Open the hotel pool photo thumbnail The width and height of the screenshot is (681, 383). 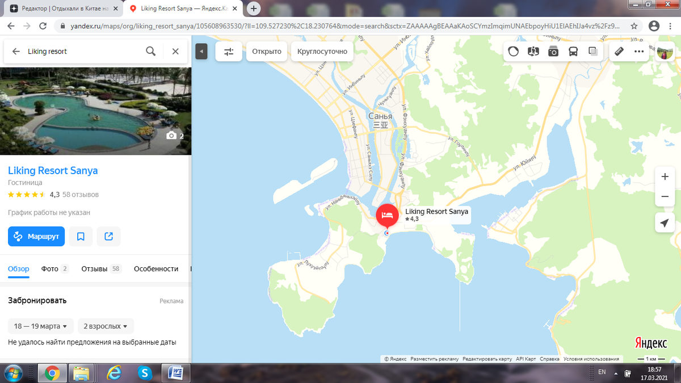[95, 111]
